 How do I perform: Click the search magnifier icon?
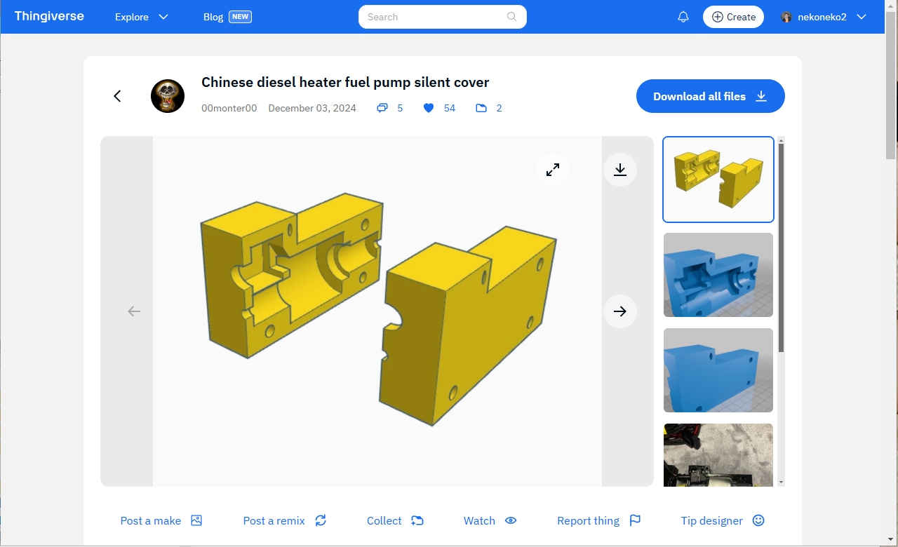pyautogui.click(x=512, y=17)
